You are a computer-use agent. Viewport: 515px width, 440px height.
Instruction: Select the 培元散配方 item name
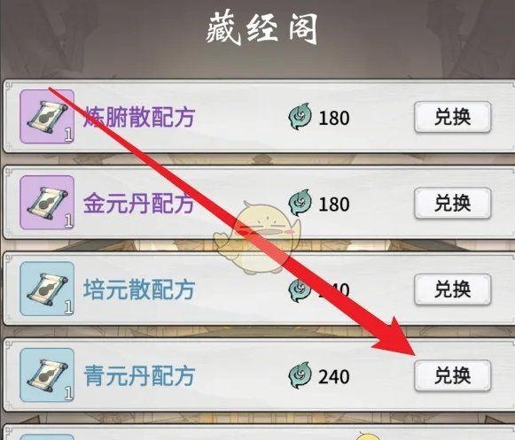[x=139, y=289]
